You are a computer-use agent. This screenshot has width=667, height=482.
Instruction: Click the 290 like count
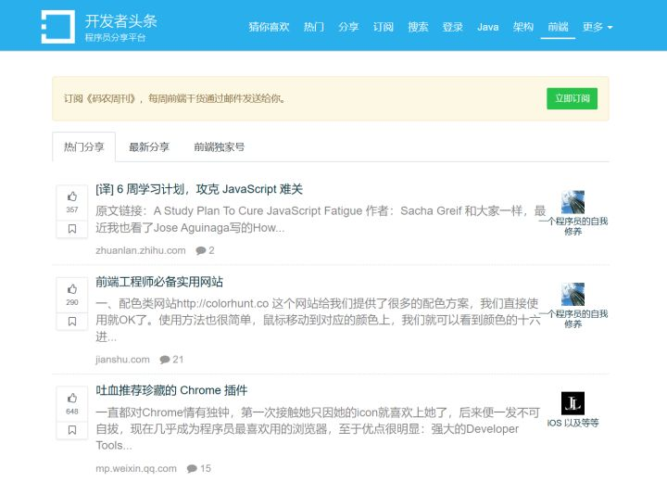(72, 302)
